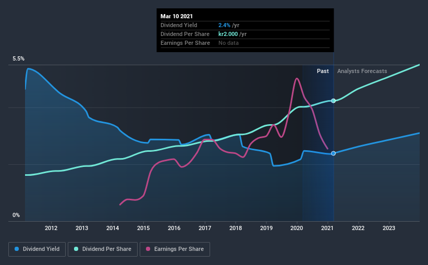This screenshot has width=428, height=265.
Task: Click the 2023 x-axis label
Action: pyautogui.click(x=389, y=228)
